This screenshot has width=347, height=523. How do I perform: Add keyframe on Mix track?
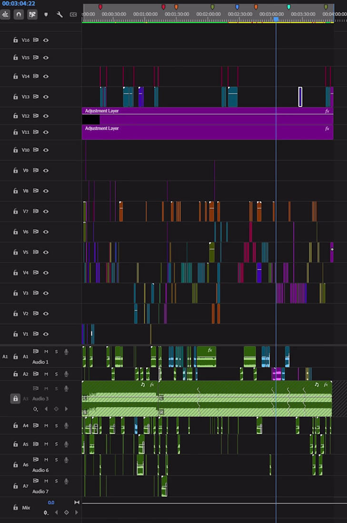coord(66,513)
